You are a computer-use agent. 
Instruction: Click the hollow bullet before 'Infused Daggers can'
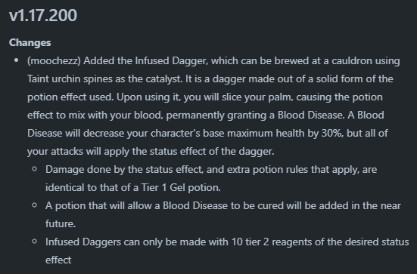(x=34, y=242)
